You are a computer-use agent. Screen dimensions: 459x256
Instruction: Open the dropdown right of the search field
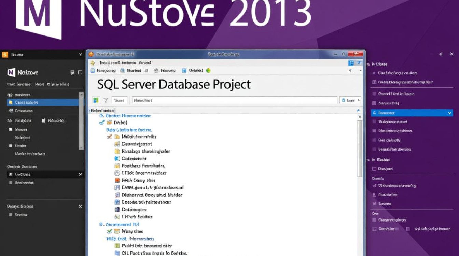(x=350, y=100)
